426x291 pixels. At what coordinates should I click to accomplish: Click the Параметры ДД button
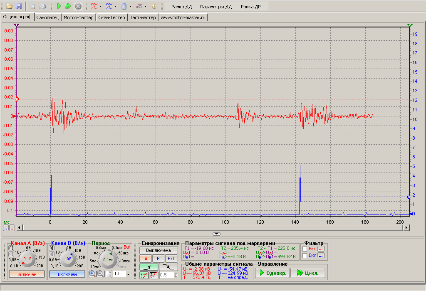[215, 7]
